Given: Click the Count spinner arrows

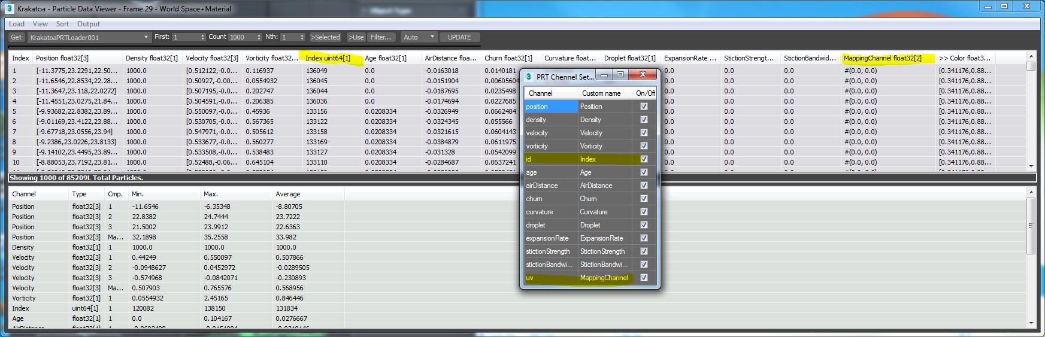Looking at the screenshot, I should click(259, 37).
